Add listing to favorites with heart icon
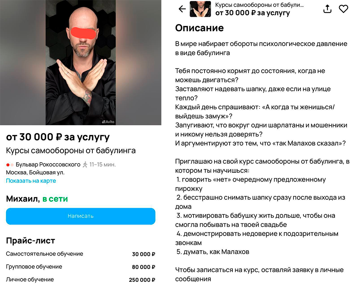 [343, 9]
